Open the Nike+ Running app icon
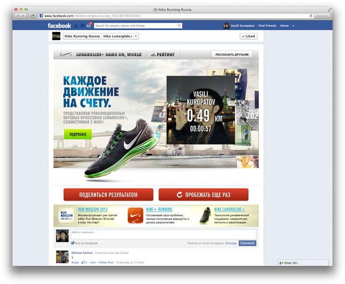This screenshot has height=284, width=345. [x=135, y=215]
